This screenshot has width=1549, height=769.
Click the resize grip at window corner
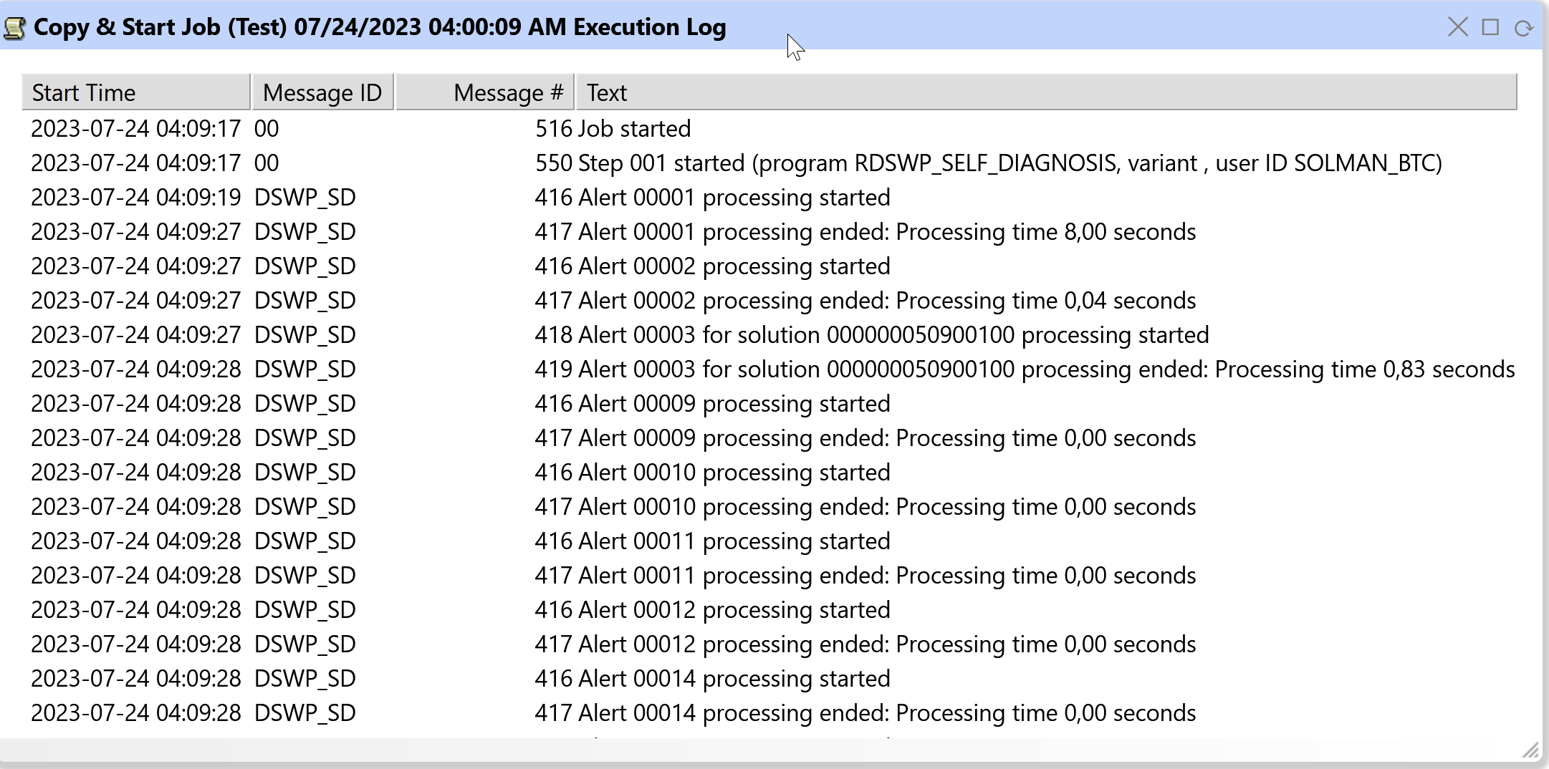pyautogui.click(x=1530, y=750)
